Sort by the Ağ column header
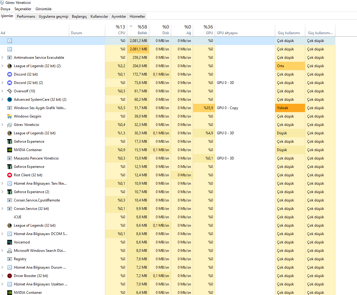 (x=182, y=30)
